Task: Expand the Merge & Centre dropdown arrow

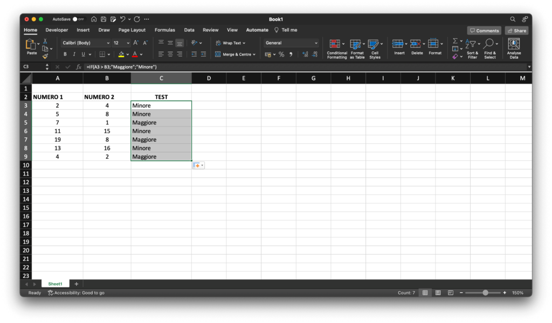Action: (254, 54)
